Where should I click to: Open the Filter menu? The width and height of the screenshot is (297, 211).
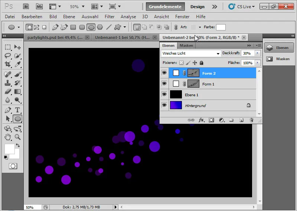point(110,17)
